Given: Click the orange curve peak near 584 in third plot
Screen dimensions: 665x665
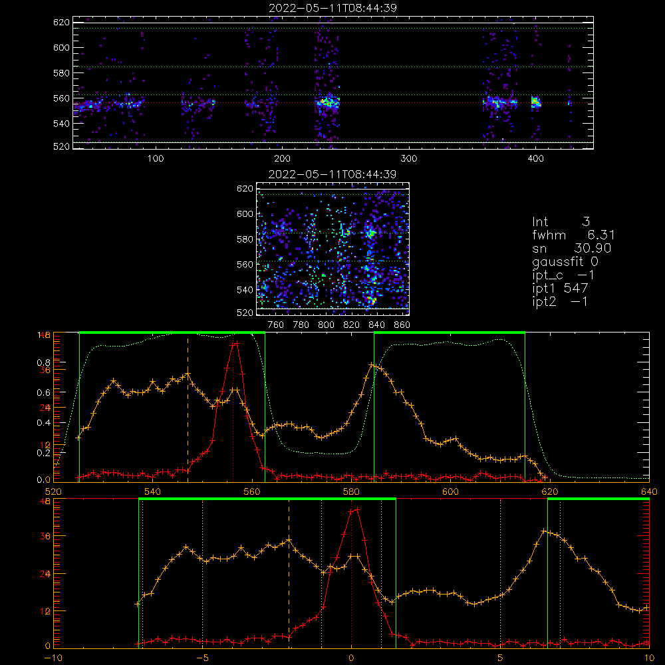Looking at the screenshot, I should point(372,365).
